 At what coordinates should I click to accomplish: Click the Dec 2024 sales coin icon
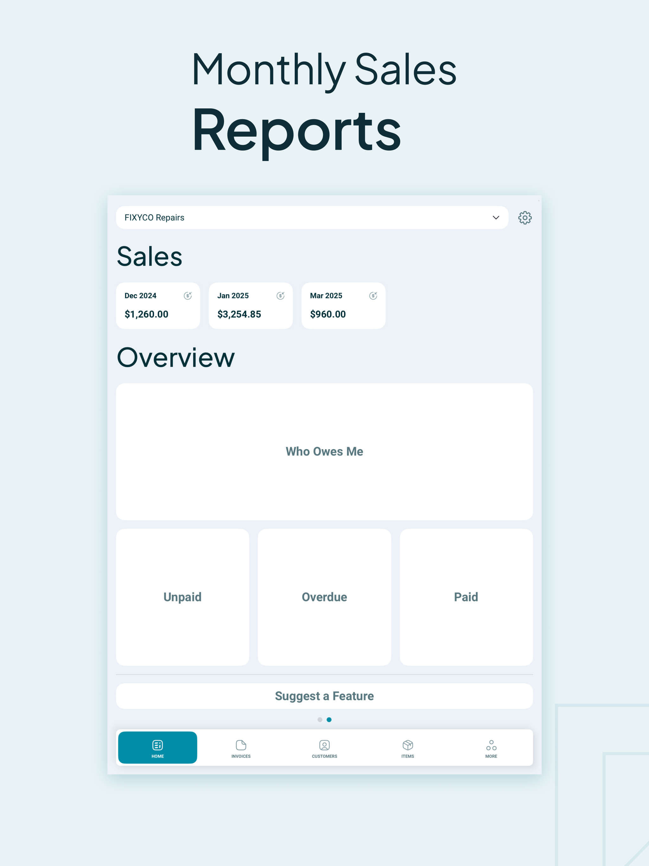pos(188,295)
